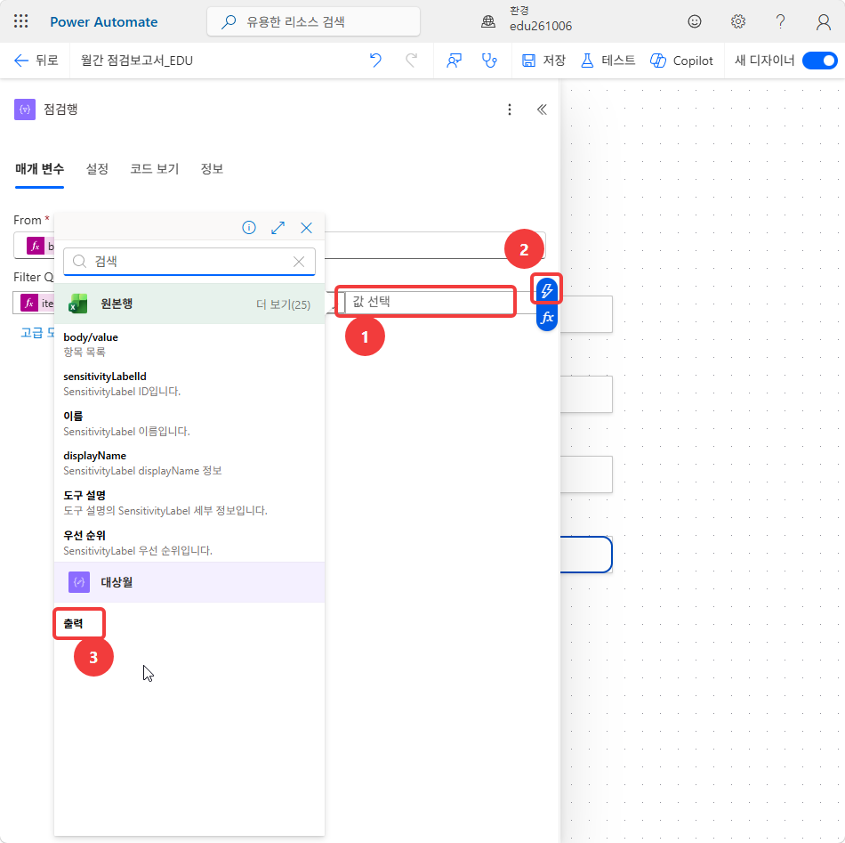Insert 도구 설명 token
The image size is (845, 843).
click(x=189, y=503)
